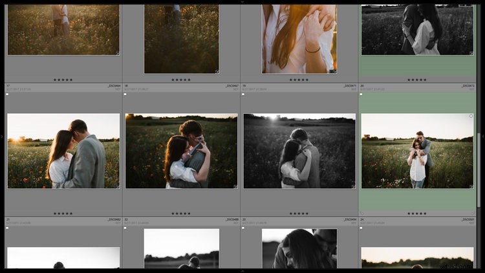Click the filename in cell 20 header
Screen dimensions: 485x273
pos(468,86)
